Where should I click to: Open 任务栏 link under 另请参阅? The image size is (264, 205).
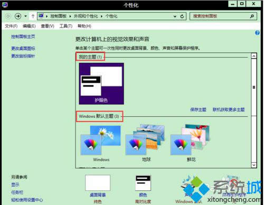click(x=17, y=192)
